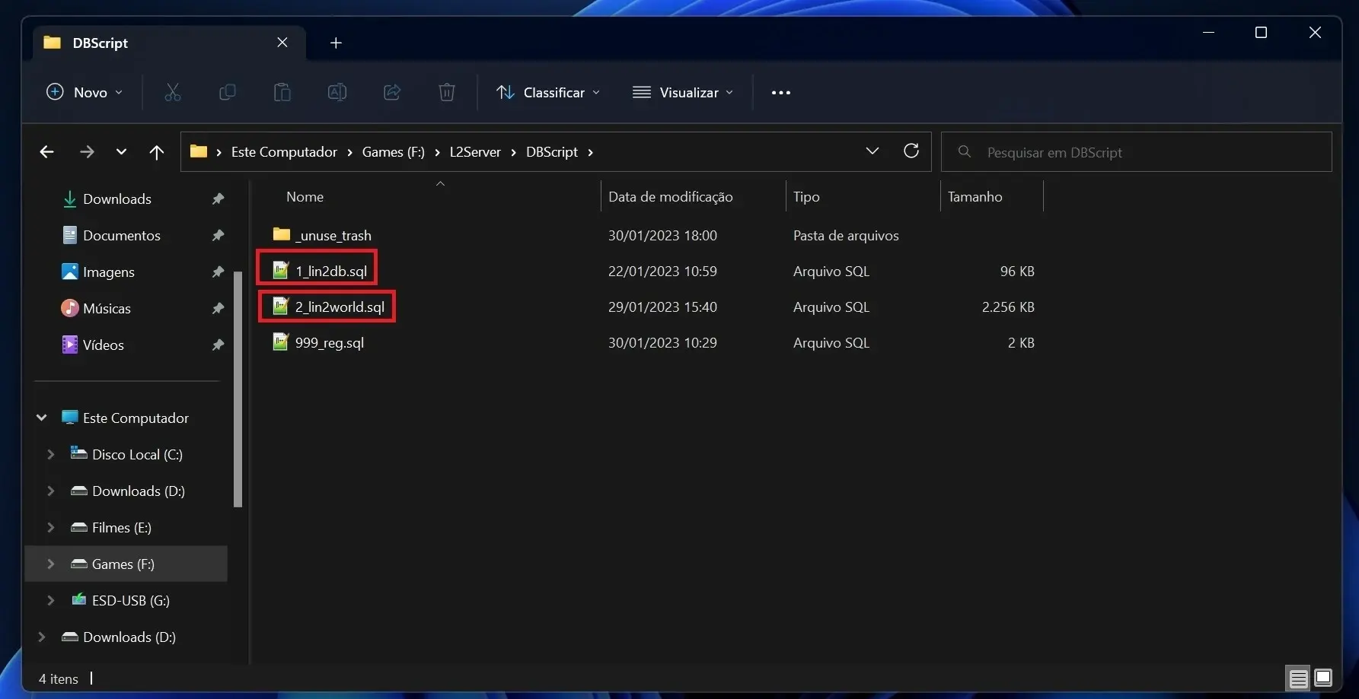The image size is (1359, 699).
Task: Click the 22/01/2023 10:59 date cell
Action: click(x=662, y=272)
